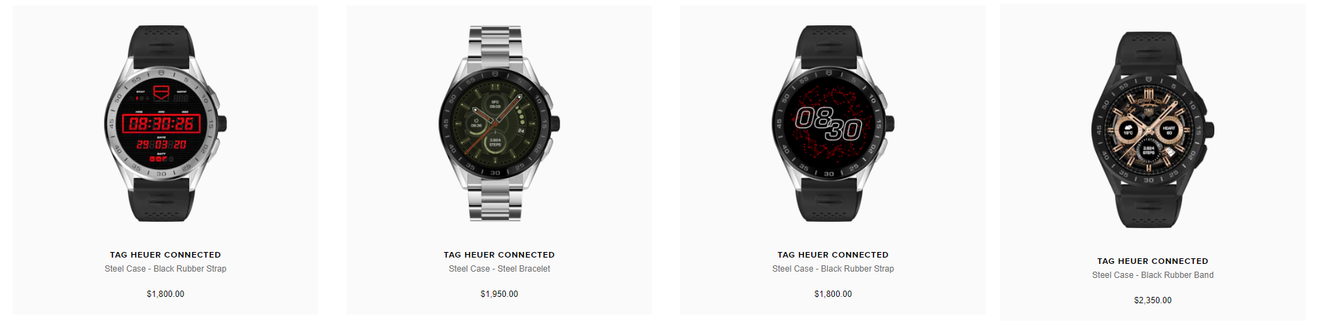Select the first Steel Case - Black Rubber Strap description

click(165, 269)
